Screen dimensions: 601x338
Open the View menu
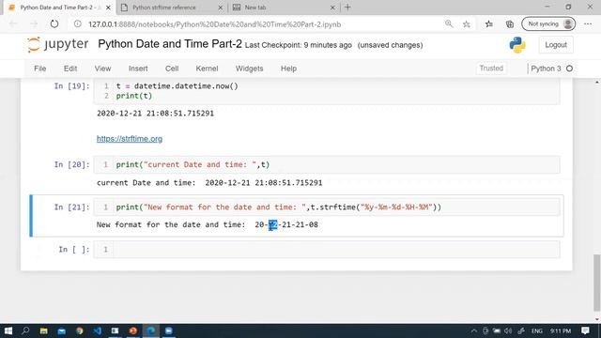(x=102, y=69)
